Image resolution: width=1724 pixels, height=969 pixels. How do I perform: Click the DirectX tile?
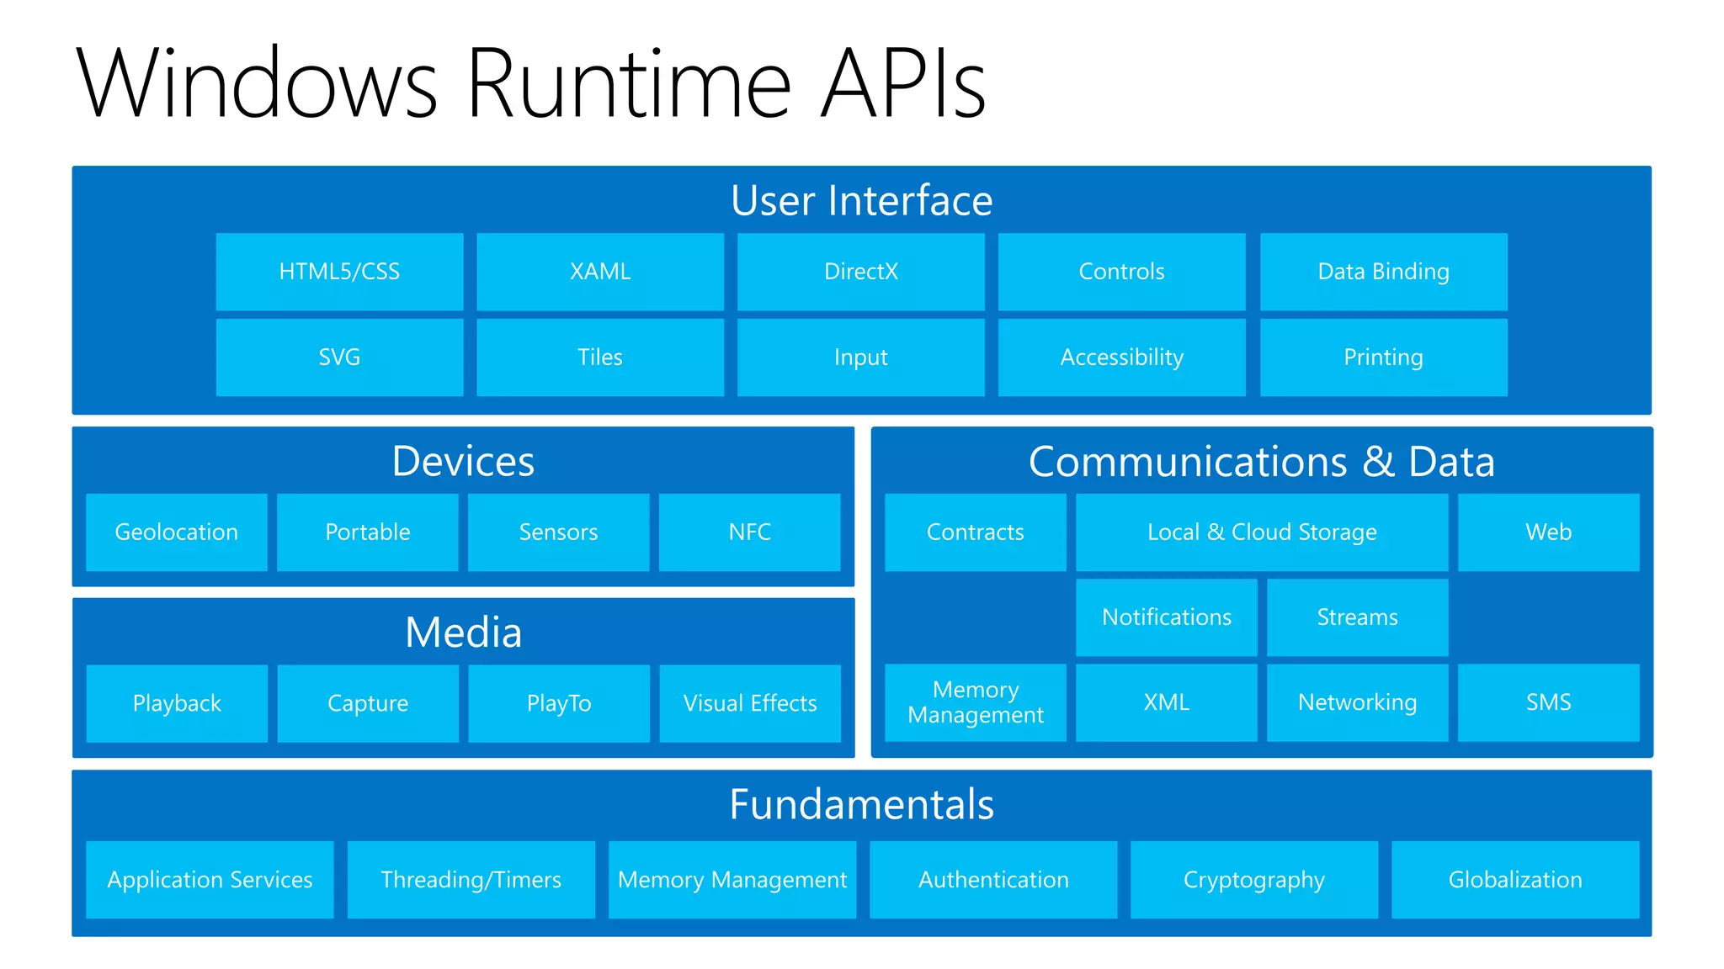pyautogui.click(x=860, y=272)
